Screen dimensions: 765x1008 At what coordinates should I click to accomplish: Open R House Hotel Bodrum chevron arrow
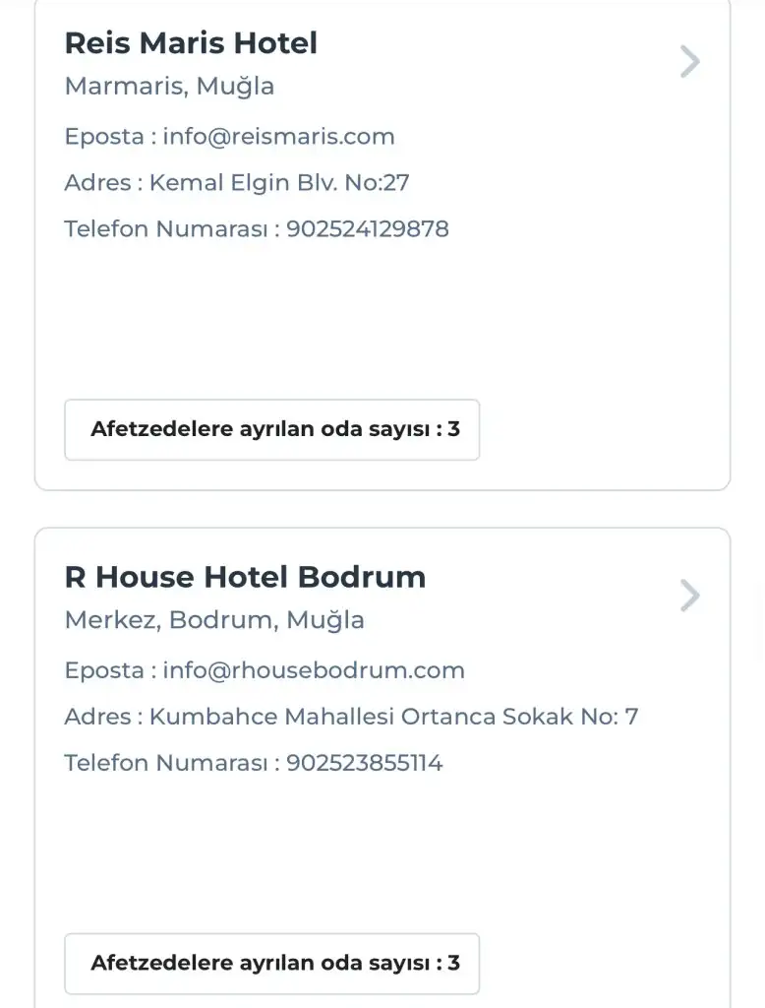click(x=690, y=596)
